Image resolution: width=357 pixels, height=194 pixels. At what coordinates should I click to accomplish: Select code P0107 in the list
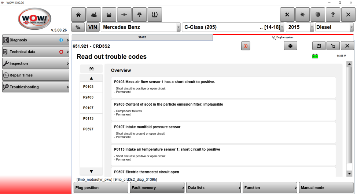[x=91, y=108]
